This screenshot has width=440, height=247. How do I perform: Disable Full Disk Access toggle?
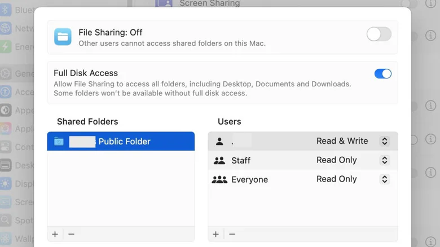(x=383, y=74)
